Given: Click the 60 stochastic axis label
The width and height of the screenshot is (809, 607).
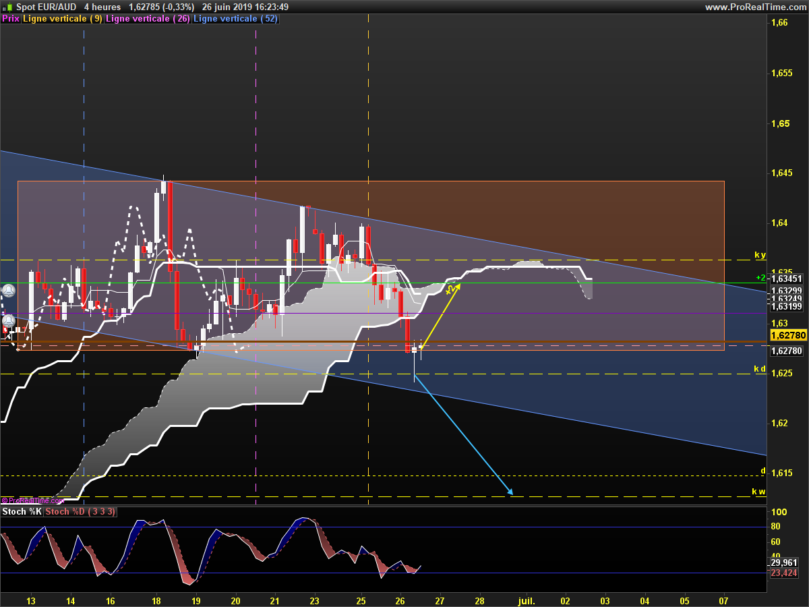Looking at the screenshot, I should click(x=775, y=542).
